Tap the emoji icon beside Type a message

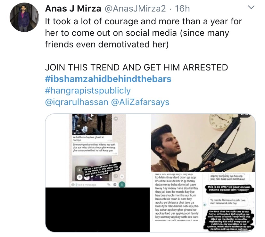[73, 184]
